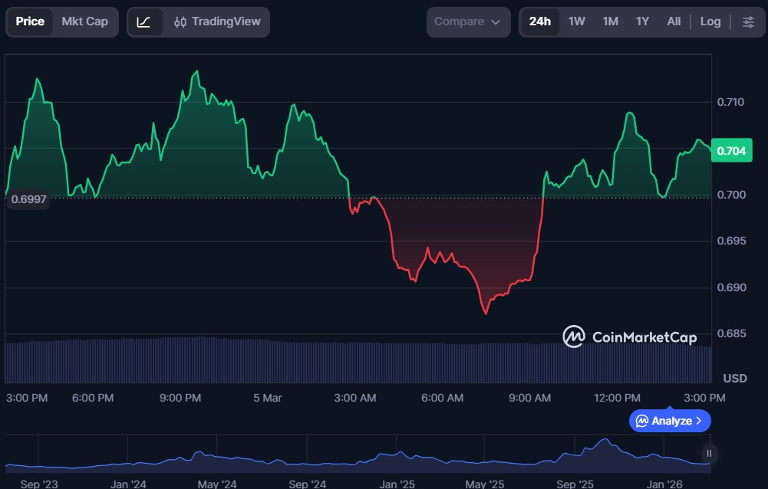Toggle the Log scale
This screenshot has width=768, height=489.
click(x=710, y=21)
